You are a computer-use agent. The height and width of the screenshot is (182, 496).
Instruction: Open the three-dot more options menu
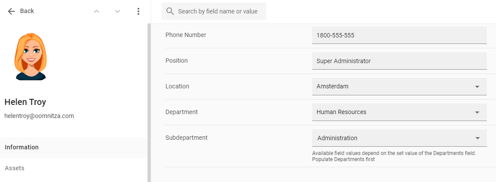(x=138, y=11)
